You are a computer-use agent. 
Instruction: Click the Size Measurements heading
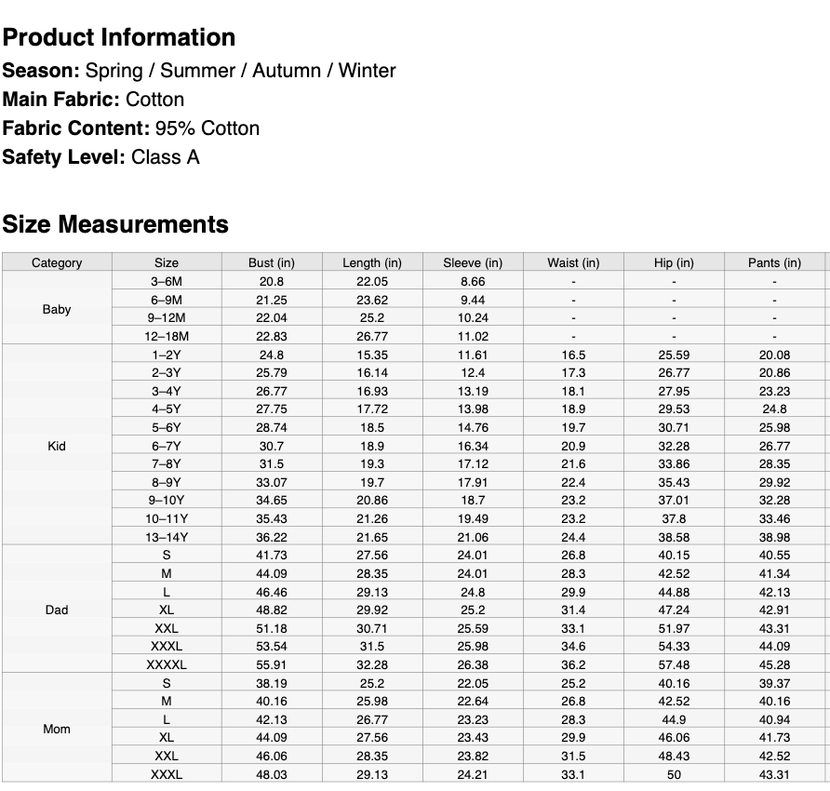click(x=115, y=224)
